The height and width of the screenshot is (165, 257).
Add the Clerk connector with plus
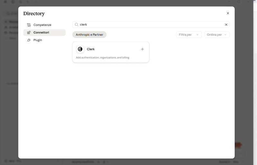[x=142, y=49]
